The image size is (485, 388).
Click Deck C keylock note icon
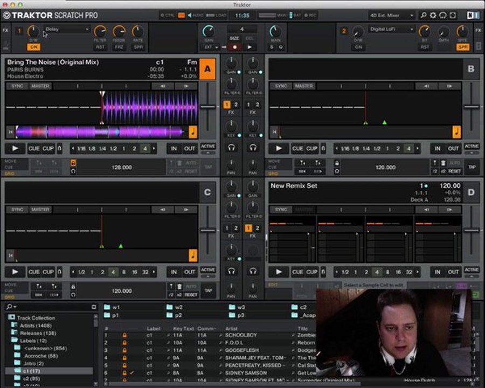[x=193, y=255]
